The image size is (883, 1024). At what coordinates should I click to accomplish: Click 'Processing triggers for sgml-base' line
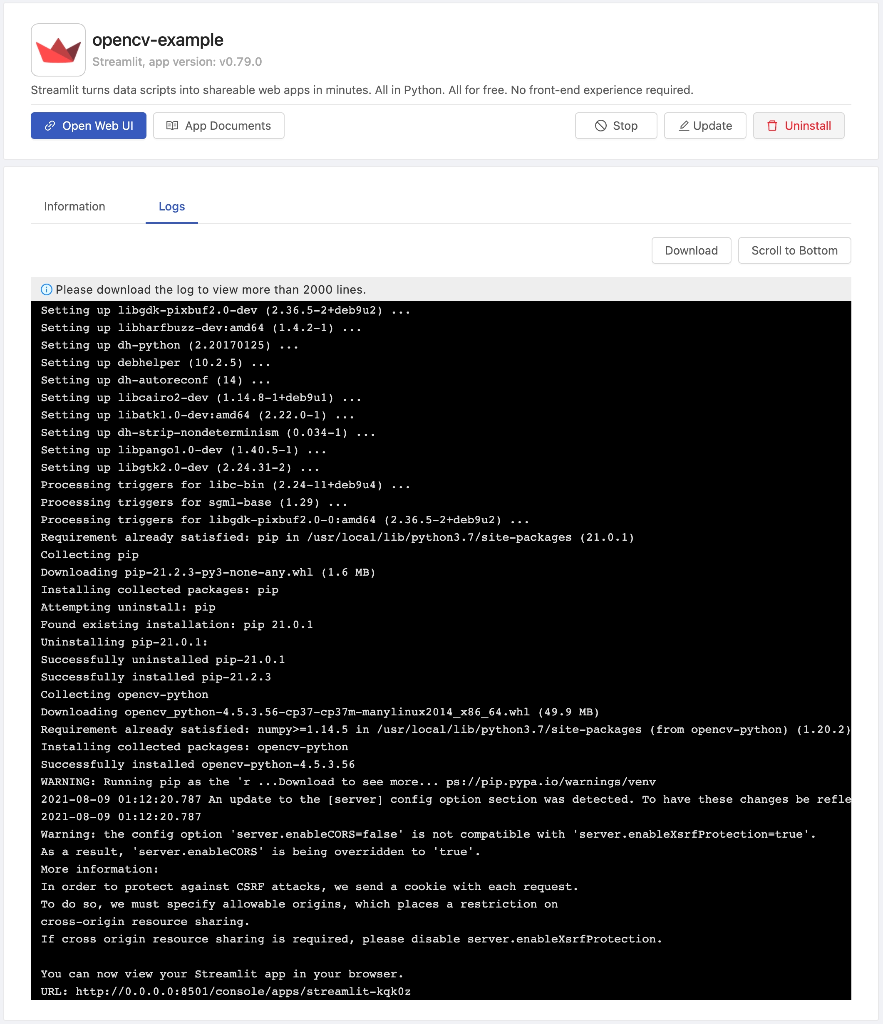click(194, 502)
